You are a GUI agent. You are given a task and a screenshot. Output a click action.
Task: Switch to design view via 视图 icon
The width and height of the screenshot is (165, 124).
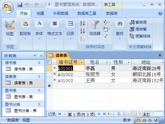[x=10, y=25]
